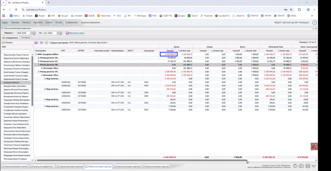Collapse the 'Месяц расчета: 09...' group

39,72
